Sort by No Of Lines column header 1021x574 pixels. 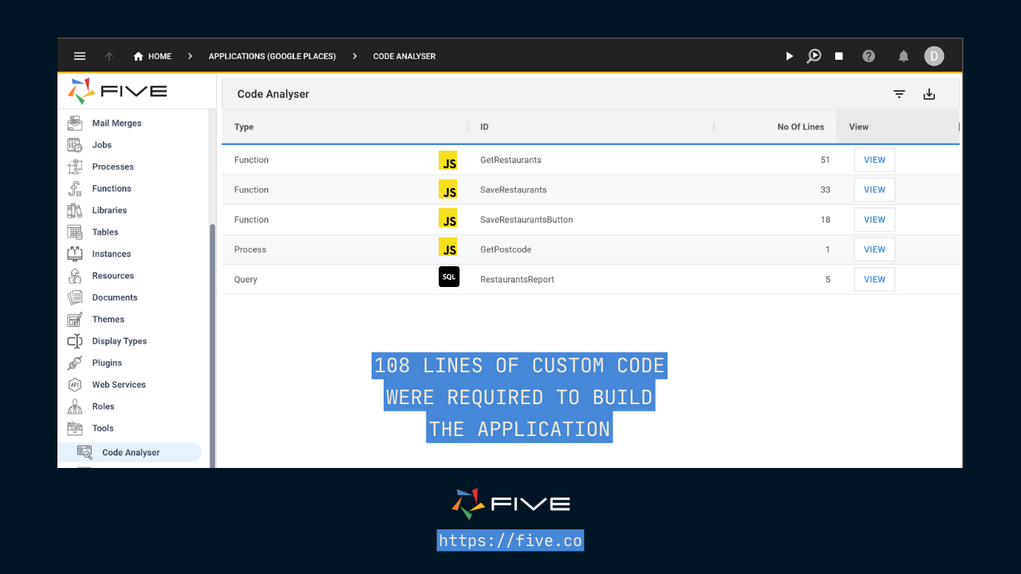pyautogui.click(x=801, y=127)
